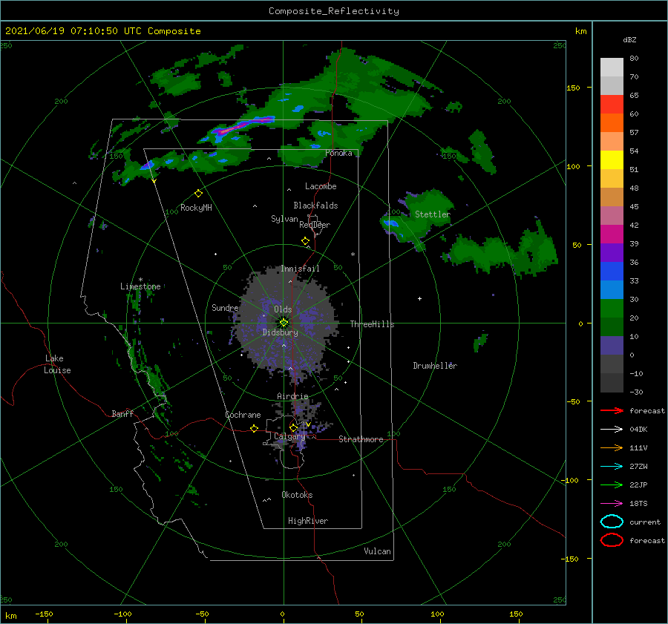Click the Limestone label
668x624 pixels.
pos(140,286)
